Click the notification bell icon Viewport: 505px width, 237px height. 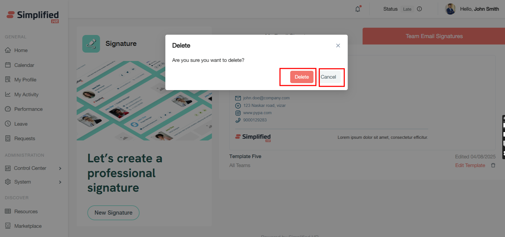point(358,9)
